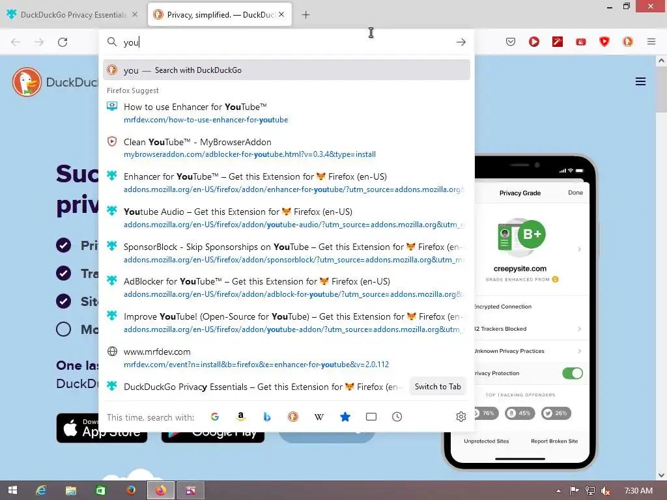This screenshot has width=667, height=500.
Task: Search this time with Wikipedia
Action: point(319,417)
